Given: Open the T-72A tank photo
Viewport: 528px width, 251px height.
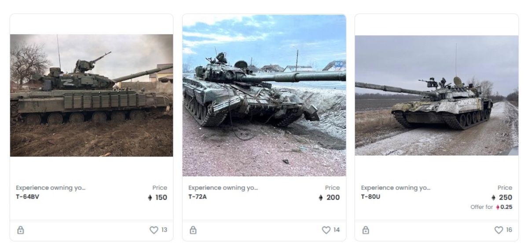Looking at the screenshot, I should tap(264, 95).
